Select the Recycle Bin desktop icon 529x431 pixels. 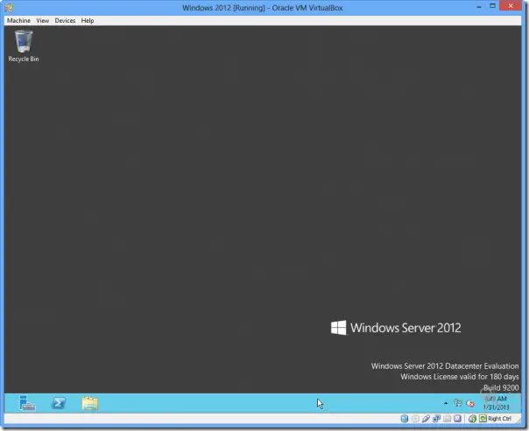click(x=24, y=46)
